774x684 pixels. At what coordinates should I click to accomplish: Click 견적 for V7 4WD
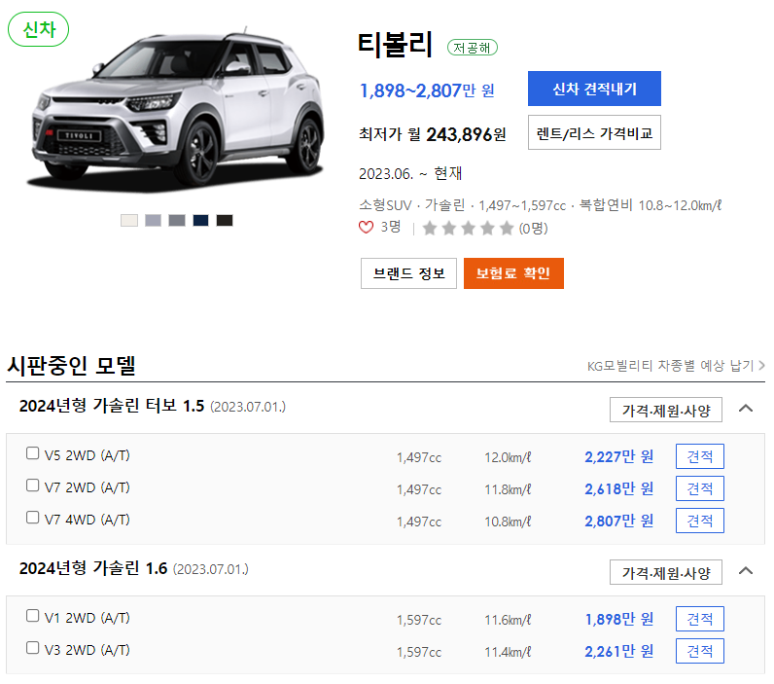click(x=699, y=521)
